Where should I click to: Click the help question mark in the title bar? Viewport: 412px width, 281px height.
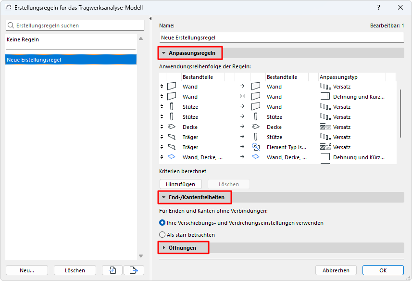[379, 8]
